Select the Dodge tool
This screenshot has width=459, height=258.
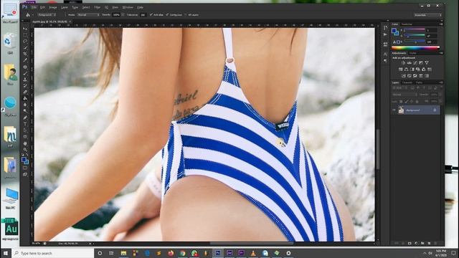[x=25, y=111]
